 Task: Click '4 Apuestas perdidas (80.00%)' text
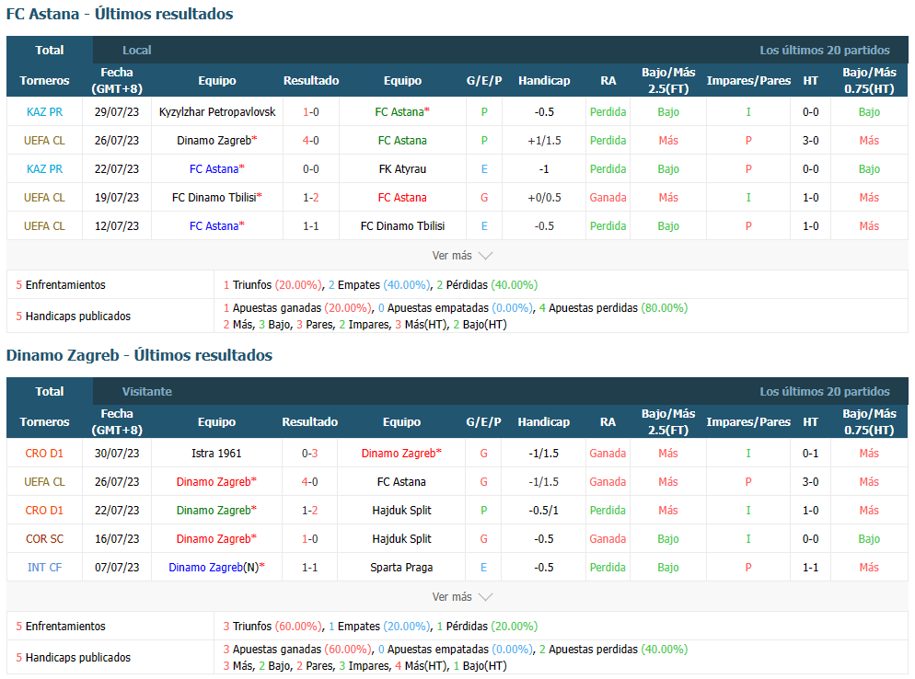pyautogui.click(x=613, y=308)
